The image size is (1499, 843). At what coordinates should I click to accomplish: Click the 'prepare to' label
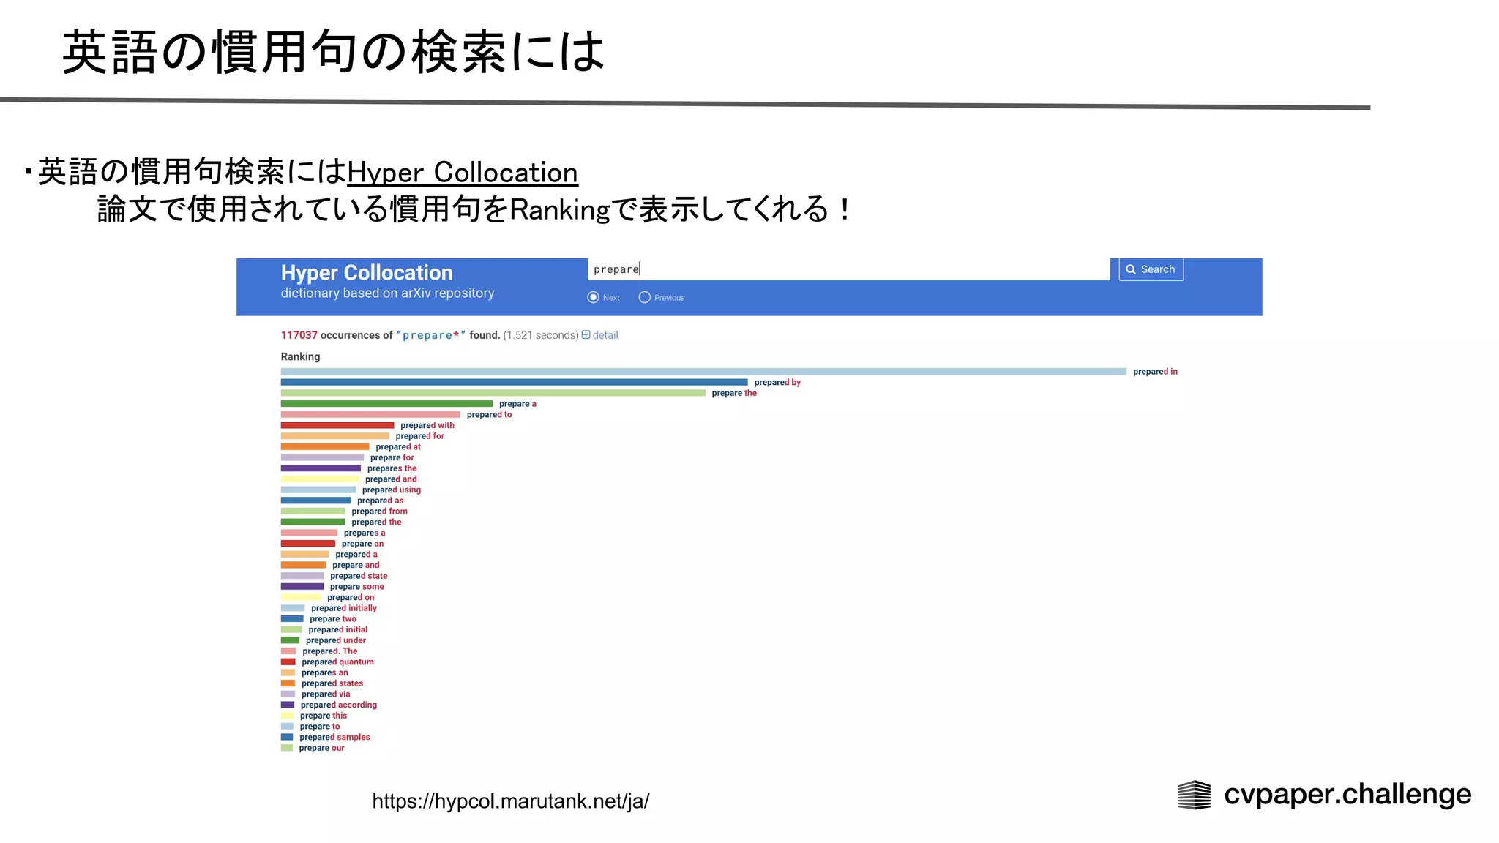coord(320,727)
